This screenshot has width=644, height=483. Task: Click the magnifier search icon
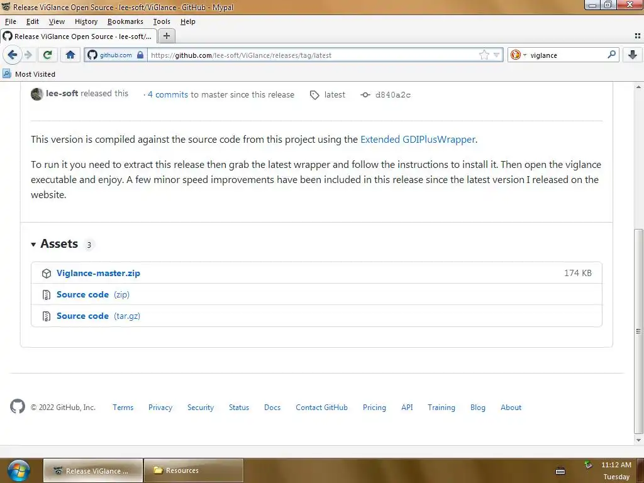tap(611, 54)
